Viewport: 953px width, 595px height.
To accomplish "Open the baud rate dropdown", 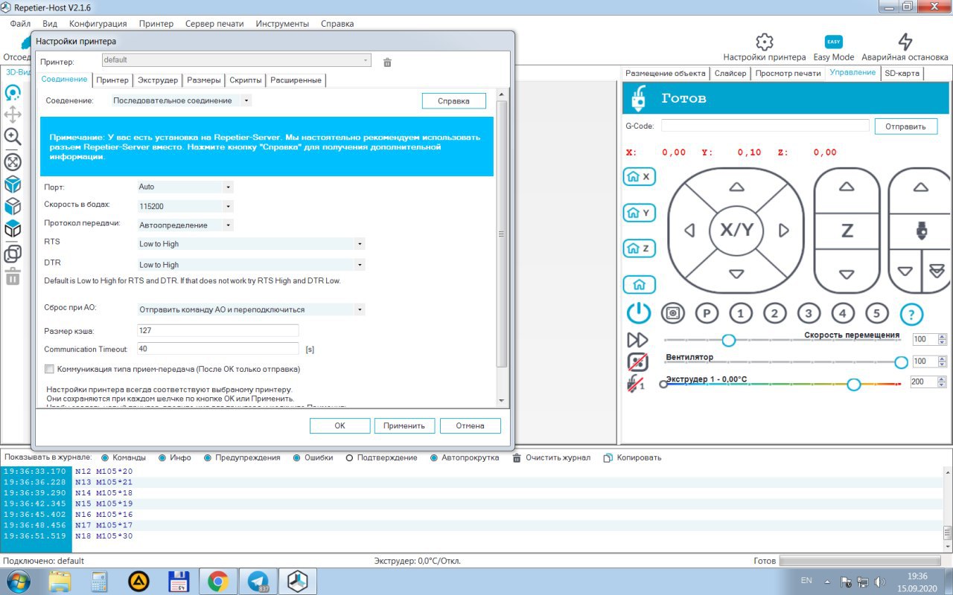I will tap(185, 206).
